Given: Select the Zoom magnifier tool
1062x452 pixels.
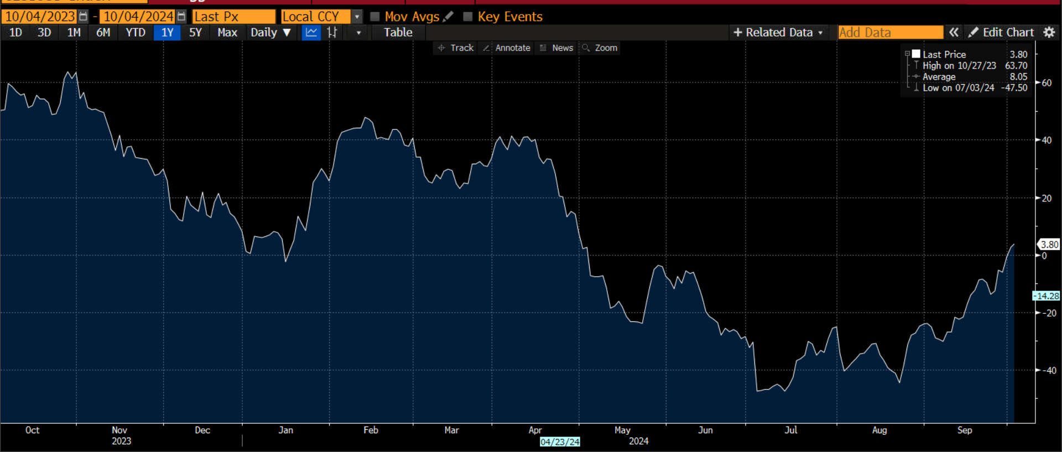Looking at the screenshot, I should 600,48.
